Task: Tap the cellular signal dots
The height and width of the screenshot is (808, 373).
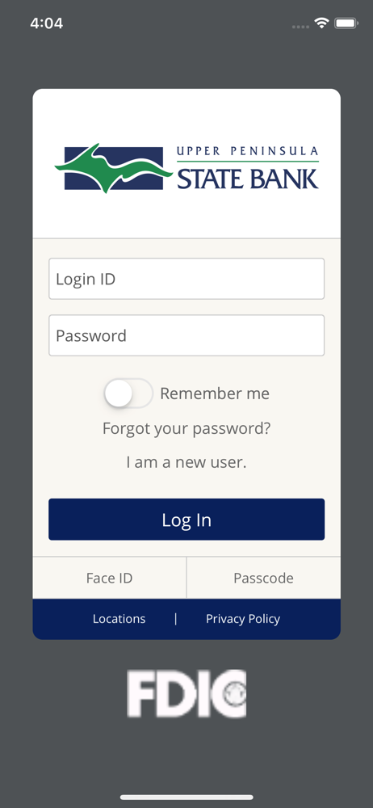Action: pyautogui.click(x=300, y=27)
